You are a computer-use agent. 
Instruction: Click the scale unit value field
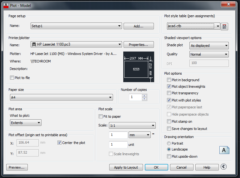click(118, 145)
